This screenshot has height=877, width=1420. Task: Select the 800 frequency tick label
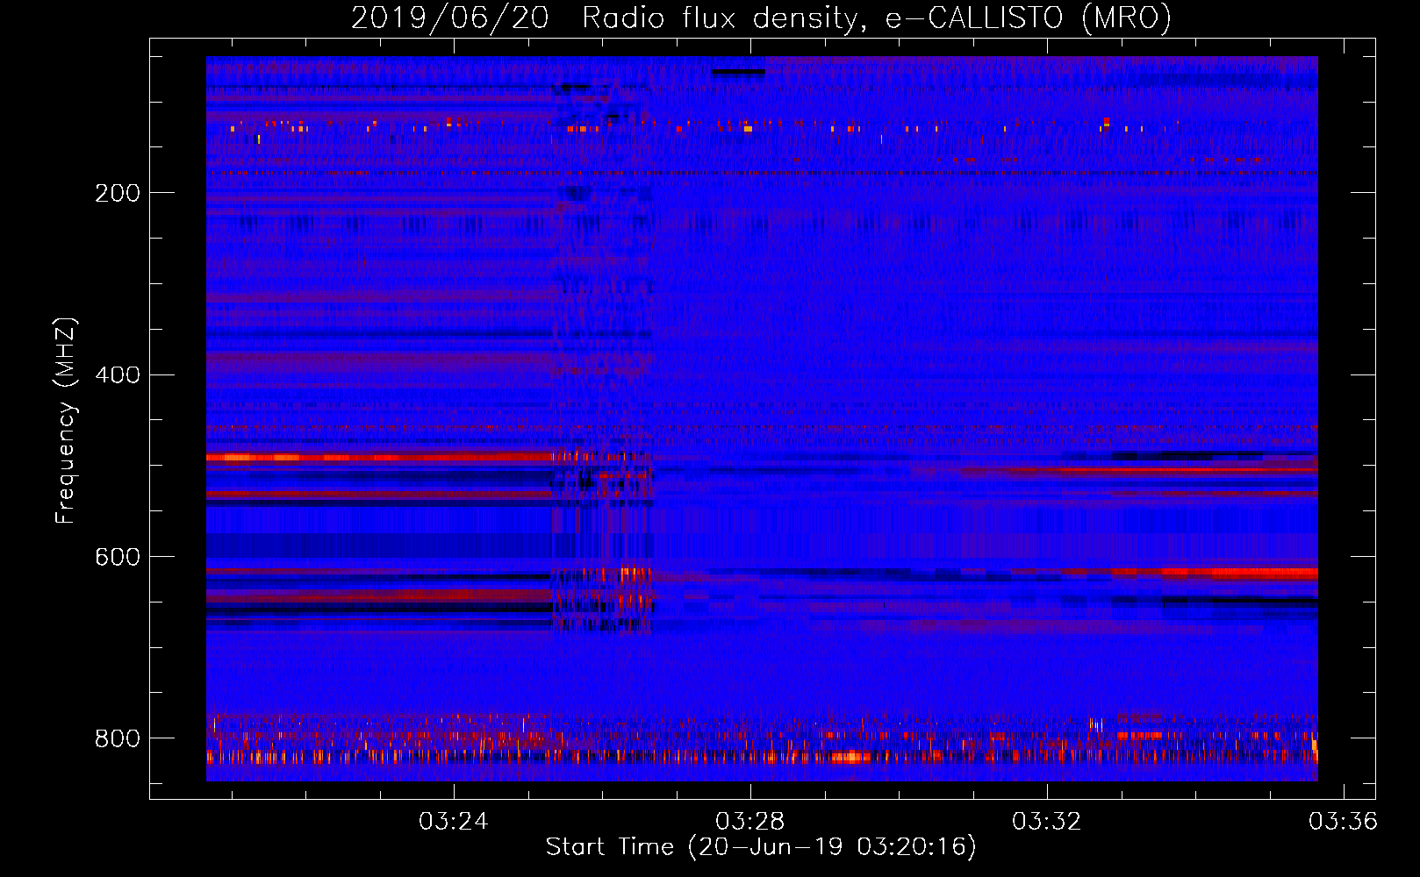pos(118,738)
